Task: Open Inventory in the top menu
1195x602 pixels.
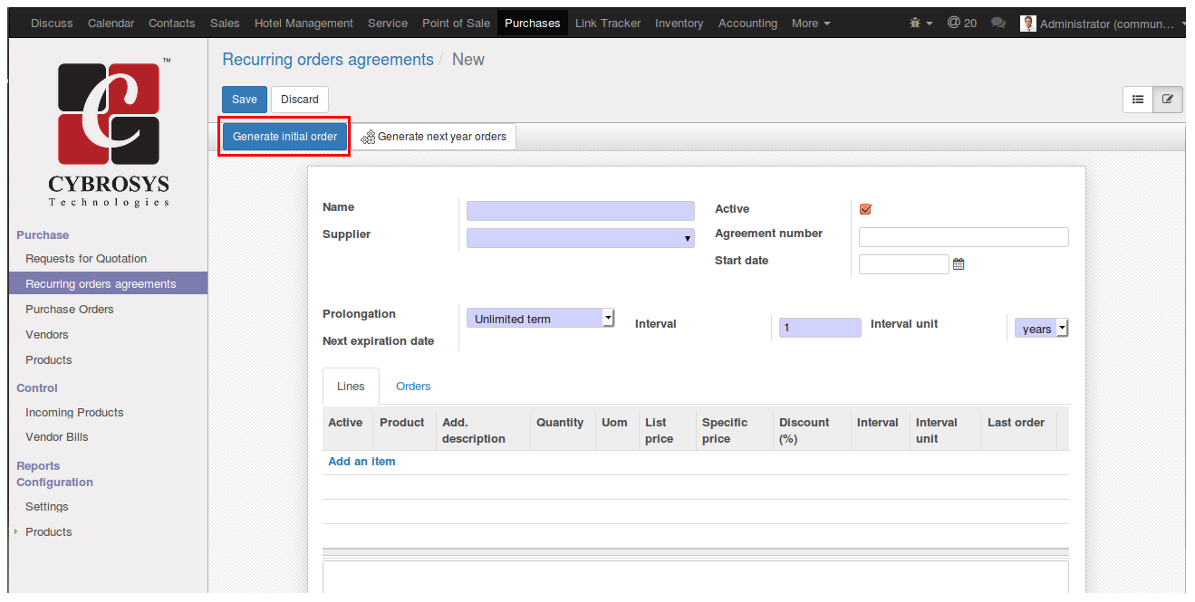Action: (679, 24)
